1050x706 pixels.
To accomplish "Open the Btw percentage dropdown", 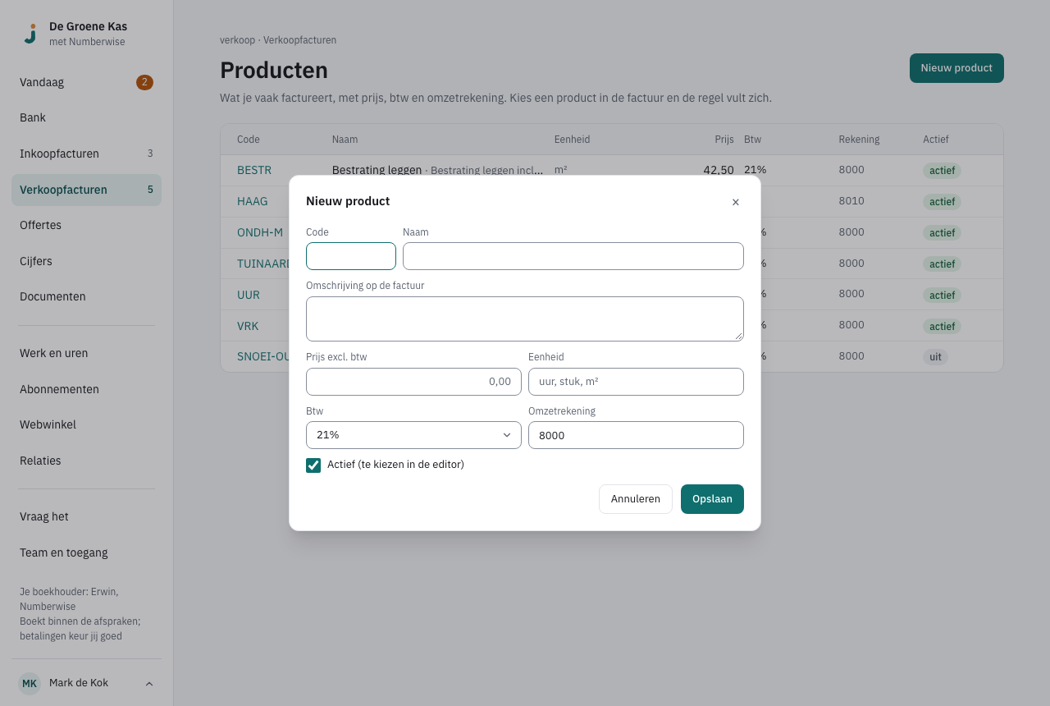I will [413, 435].
